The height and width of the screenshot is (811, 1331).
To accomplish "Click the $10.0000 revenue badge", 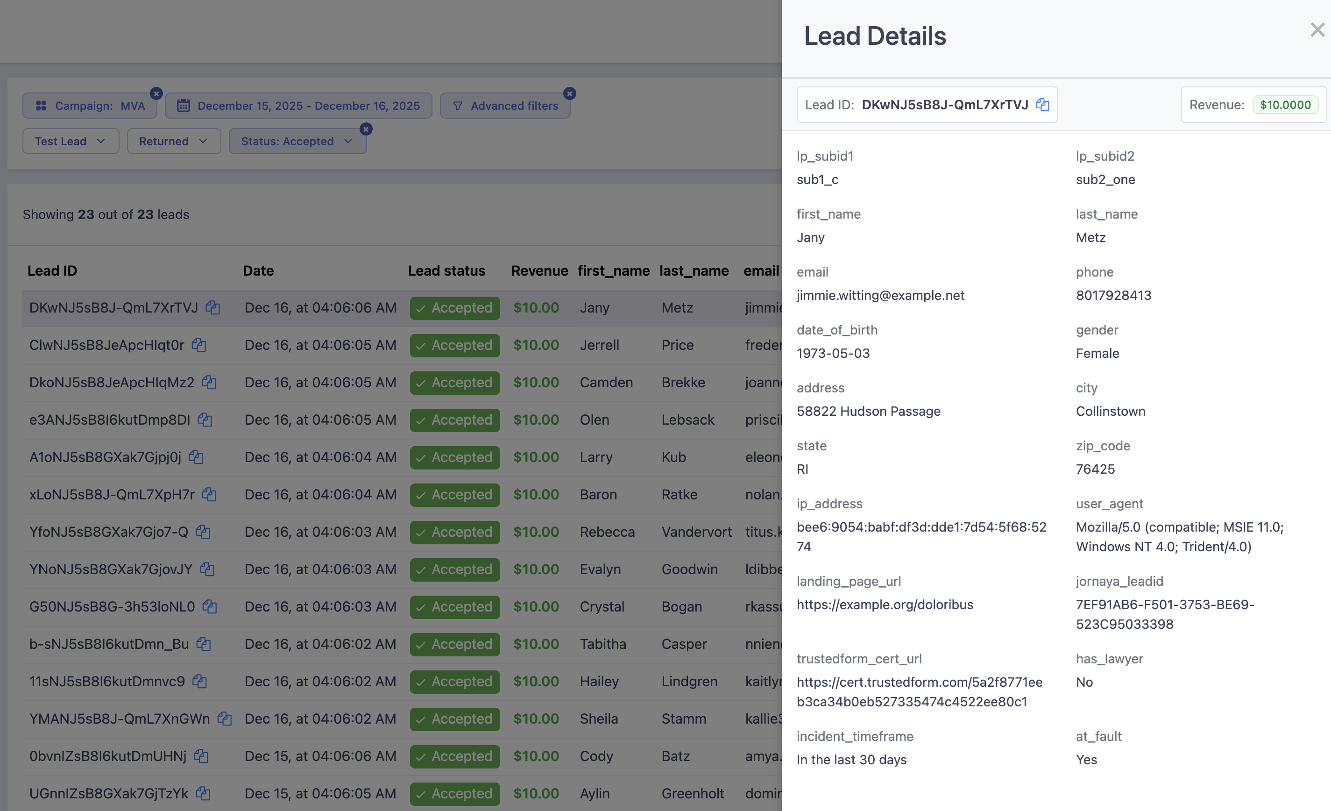I will tap(1285, 105).
